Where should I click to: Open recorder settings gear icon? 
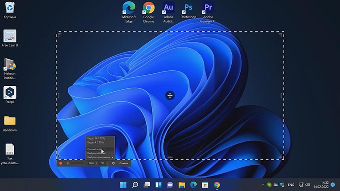[113, 163]
